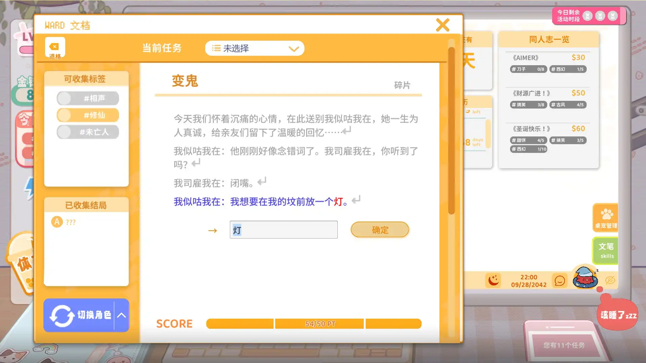Open the 文笔 skills panel
The image size is (646, 363).
pyautogui.click(x=606, y=251)
